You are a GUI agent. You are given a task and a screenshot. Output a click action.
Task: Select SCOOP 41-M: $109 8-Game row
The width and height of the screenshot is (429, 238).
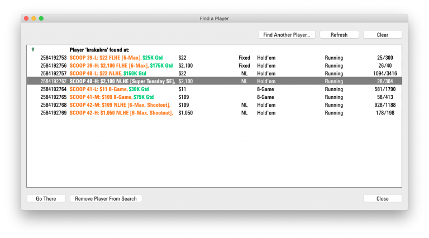(x=214, y=97)
